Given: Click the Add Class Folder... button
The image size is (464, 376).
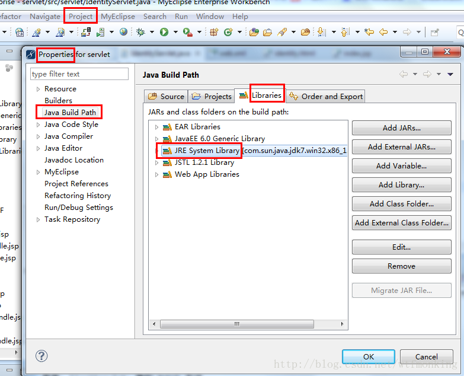Looking at the screenshot, I should point(402,203).
